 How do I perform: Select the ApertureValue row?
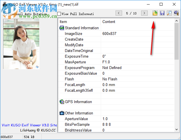tap(116, 119)
